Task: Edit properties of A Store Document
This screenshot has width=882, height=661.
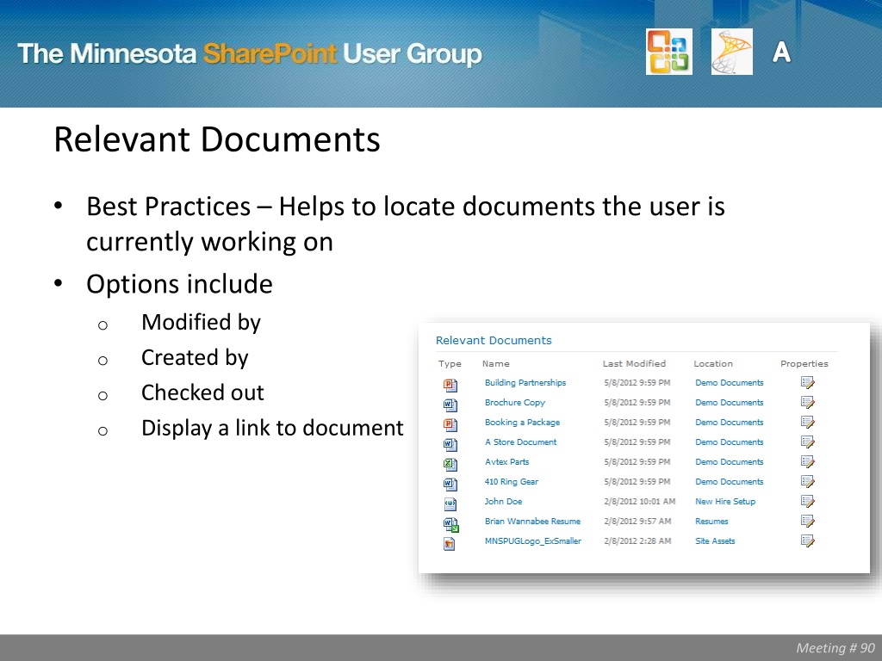Action: [x=807, y=442]
